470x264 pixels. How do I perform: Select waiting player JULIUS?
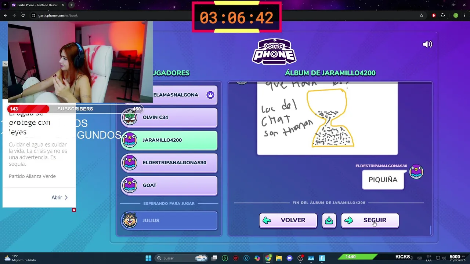pos(169,220)
